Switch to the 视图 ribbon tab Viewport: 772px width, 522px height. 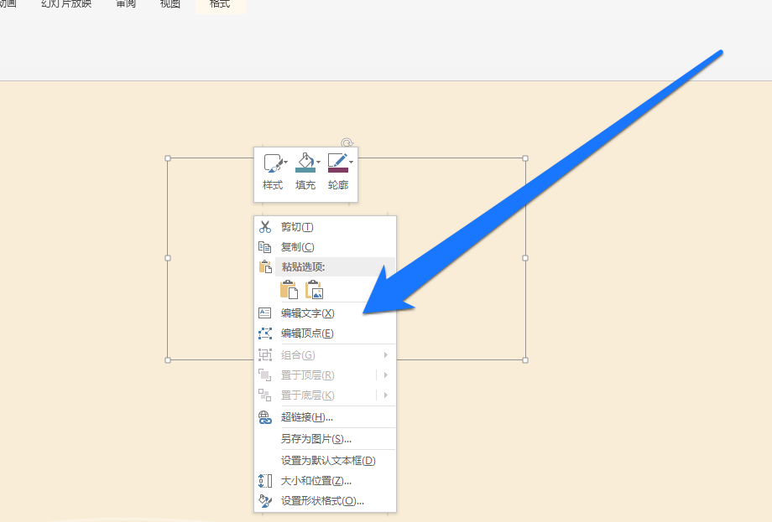click(170, 4)
